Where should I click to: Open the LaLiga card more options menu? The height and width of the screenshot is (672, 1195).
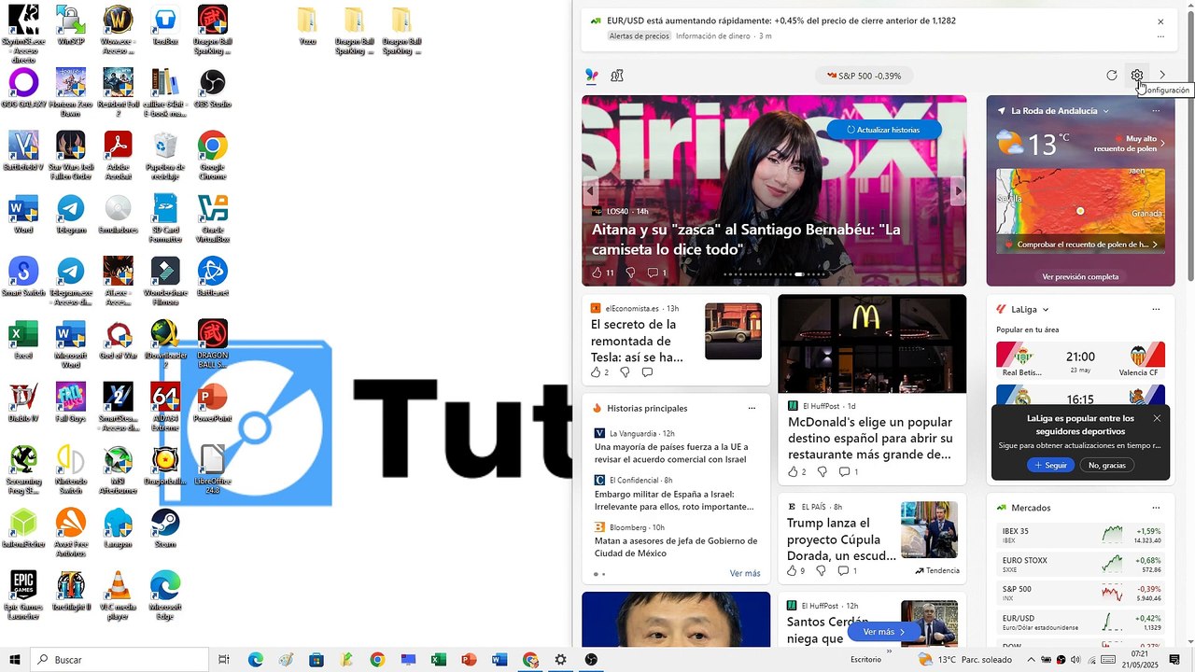point(1156,310)
